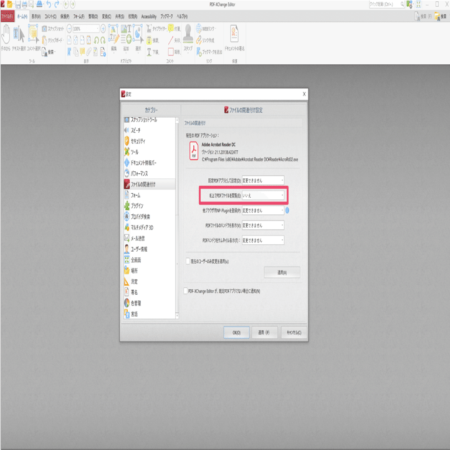This screenshot has height=450, width=450.
Task: Select プラグイン category in settings list
Action: 149,206
